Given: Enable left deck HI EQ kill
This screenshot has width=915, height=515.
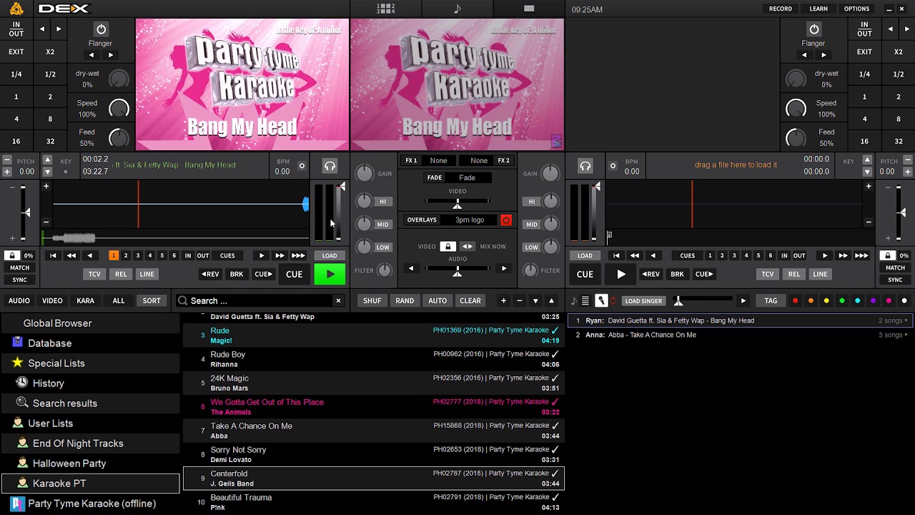Looking at the screenshot, I should point(382,202).
